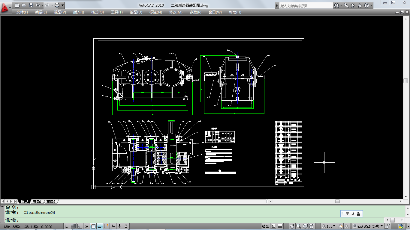Activate the Pan tool in the status bar
Image resolution: width=410 pixels, height=230 pixels.
pyautogui.click(x=292, y=226)
